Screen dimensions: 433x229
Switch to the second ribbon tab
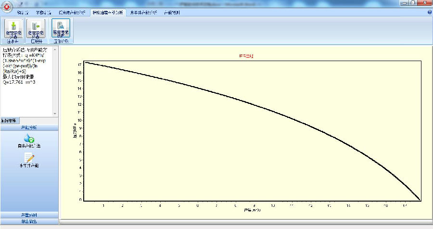[44, 13]
